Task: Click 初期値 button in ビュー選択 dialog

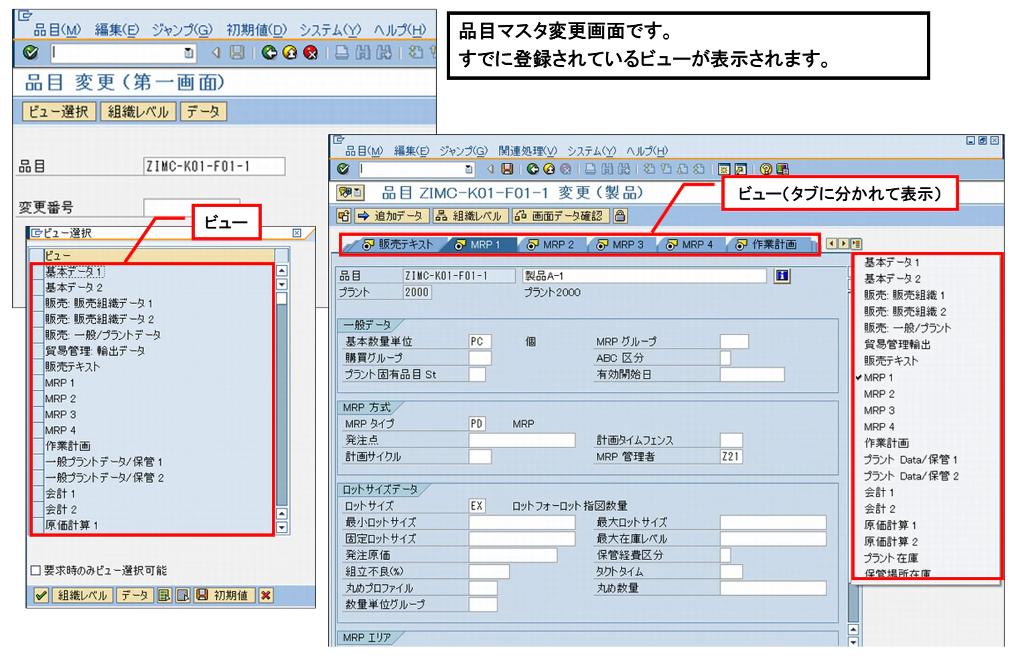Action: [x=224, y=595]
